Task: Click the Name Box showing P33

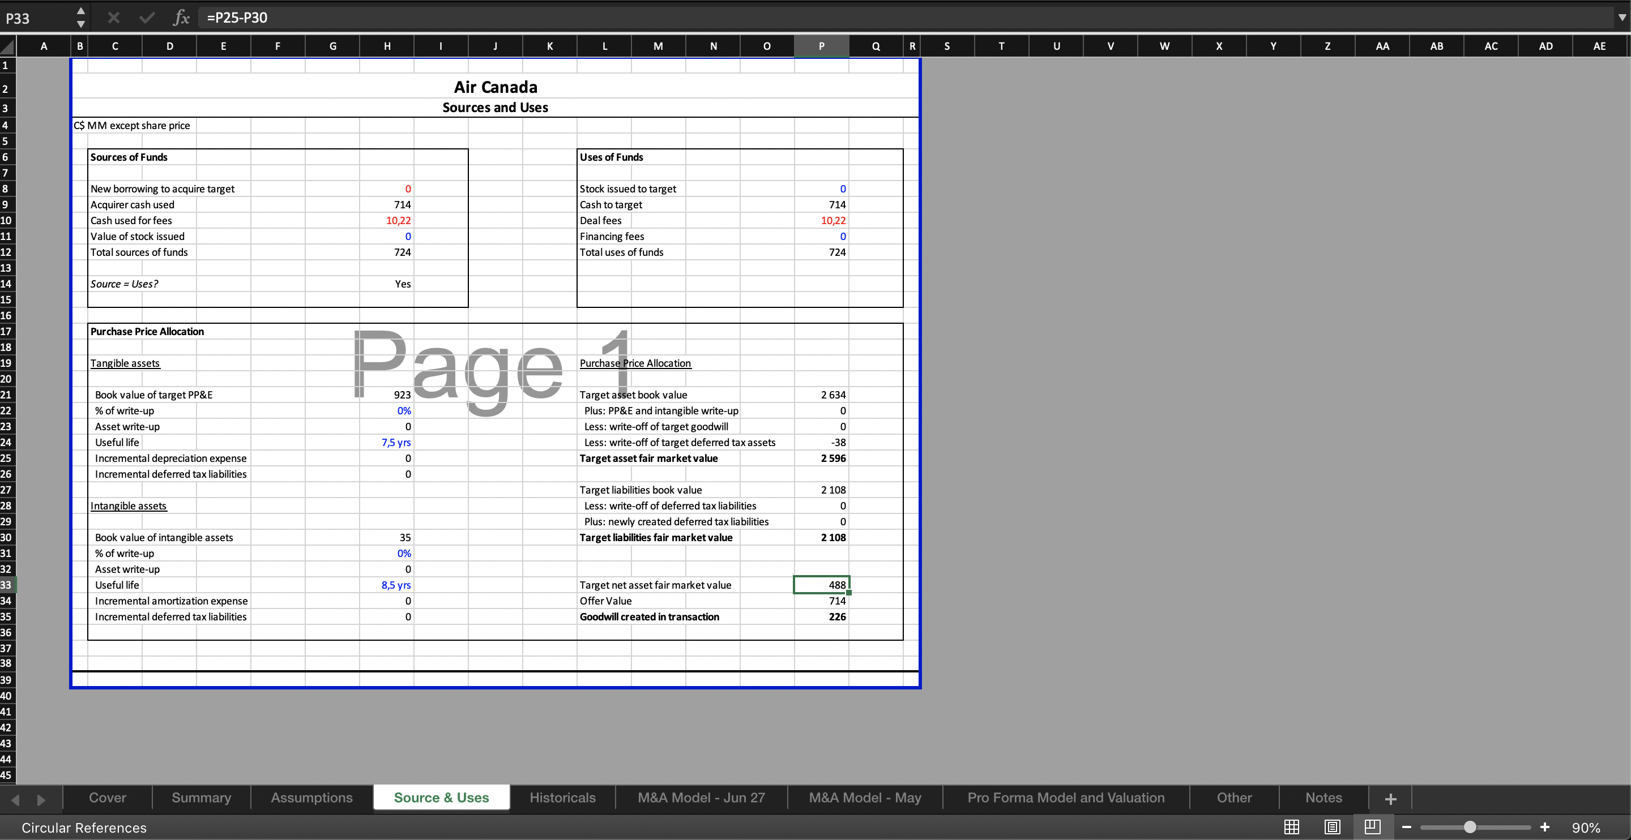Action: pos(38,18)
